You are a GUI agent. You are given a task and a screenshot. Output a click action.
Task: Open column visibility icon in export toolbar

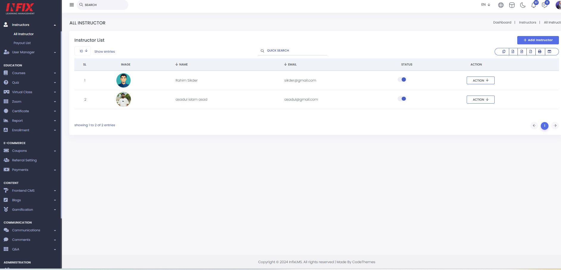pos(549,51)
